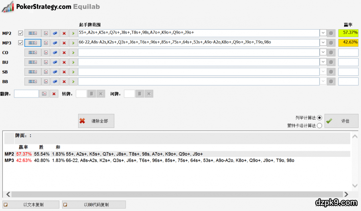Uncheck the MP3 player checkbox
The image size is (361, 211).
21,43
